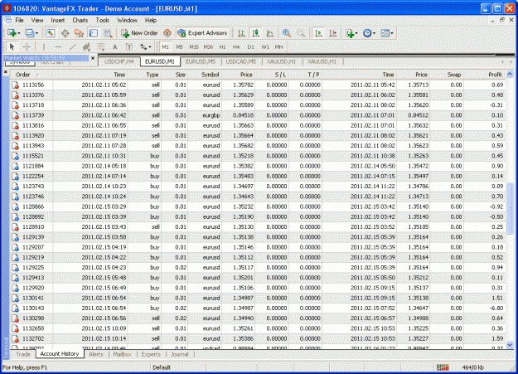
Task: Click the zoom in magnifier icon
Action: [x=287, y=33]
